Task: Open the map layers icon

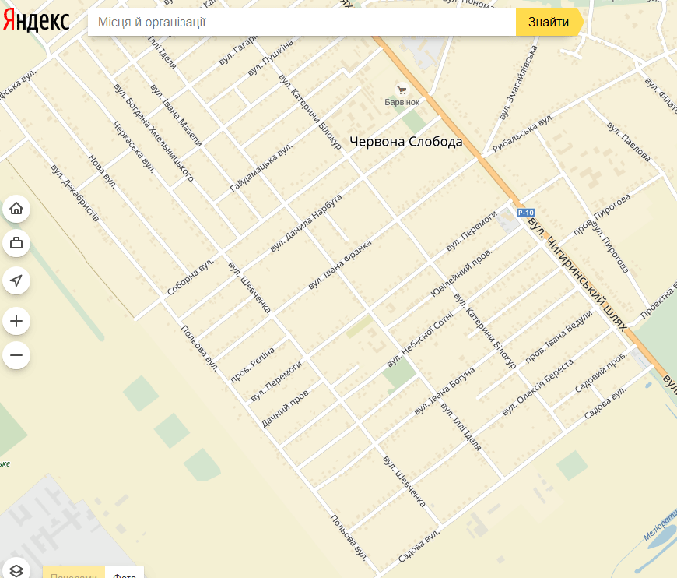Action: 16,569
